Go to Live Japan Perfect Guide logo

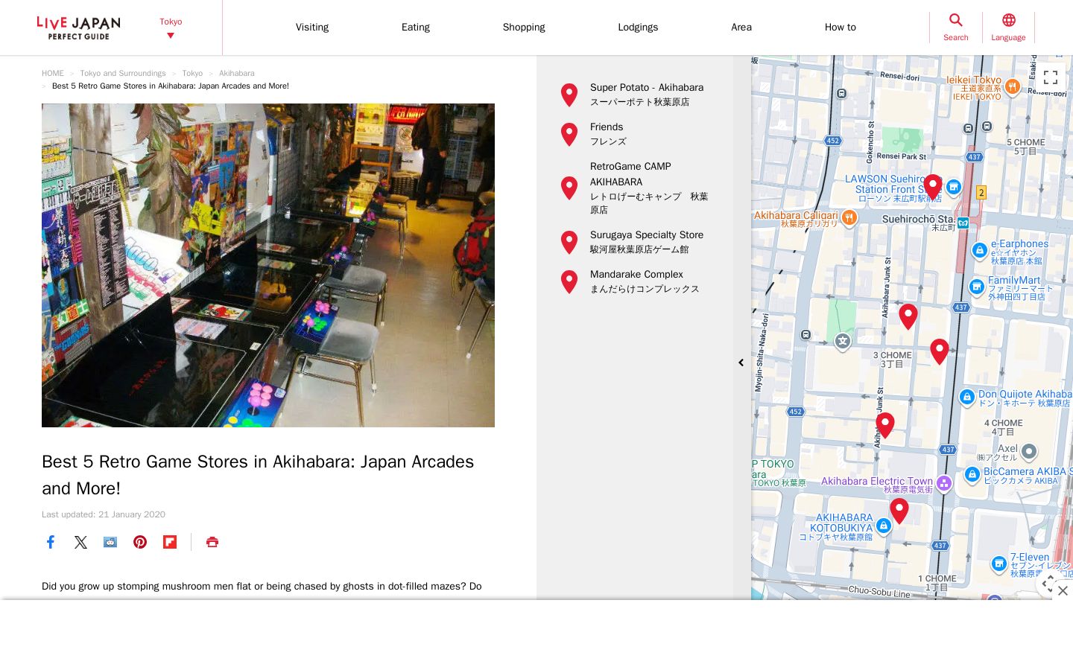click(x=78, y=28)
